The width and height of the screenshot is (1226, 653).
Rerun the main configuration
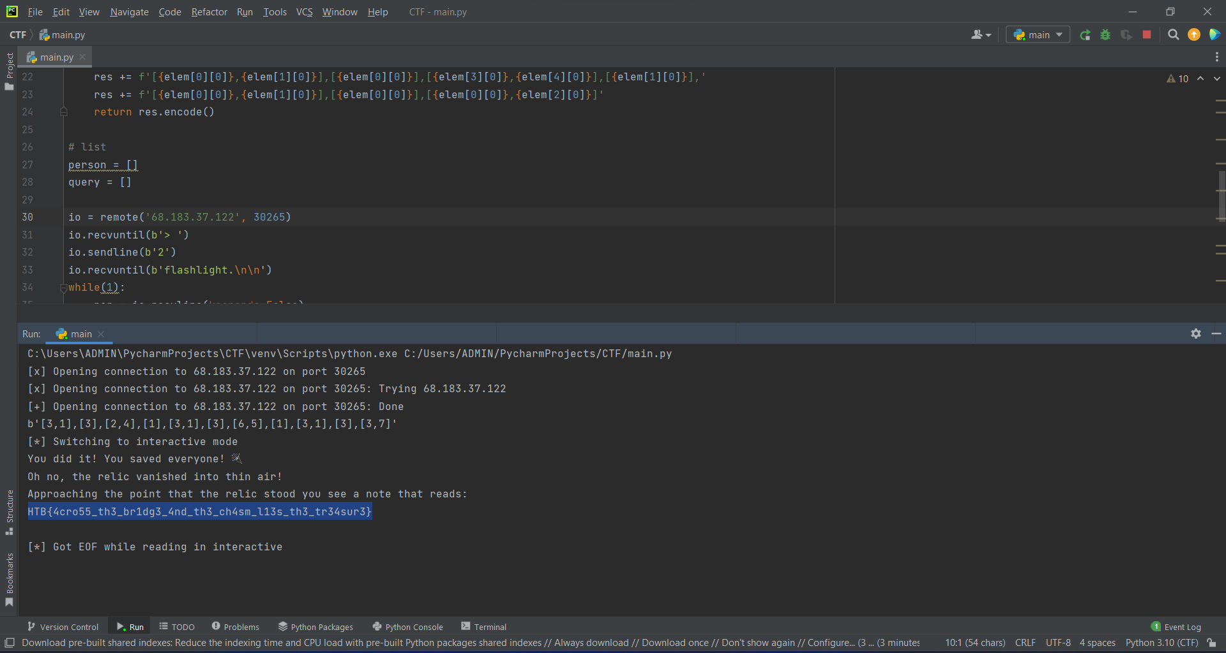click(1086, 34)
